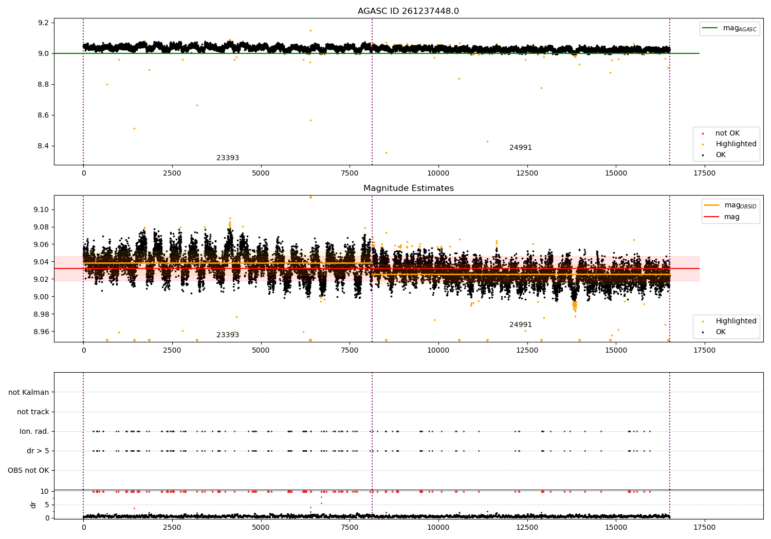Select 'Highlighted' legend entry in top plot
The width and height of the screenshot is (771, 539).
click(x=736, y=144)
